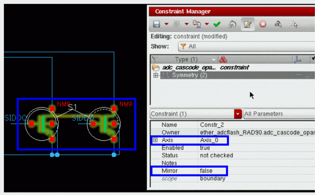Image resolution: width=315 pixels, height=195 pixels.
Task: Open the dropdown arrow next to matched devices icon
Action: coord(207,24)
